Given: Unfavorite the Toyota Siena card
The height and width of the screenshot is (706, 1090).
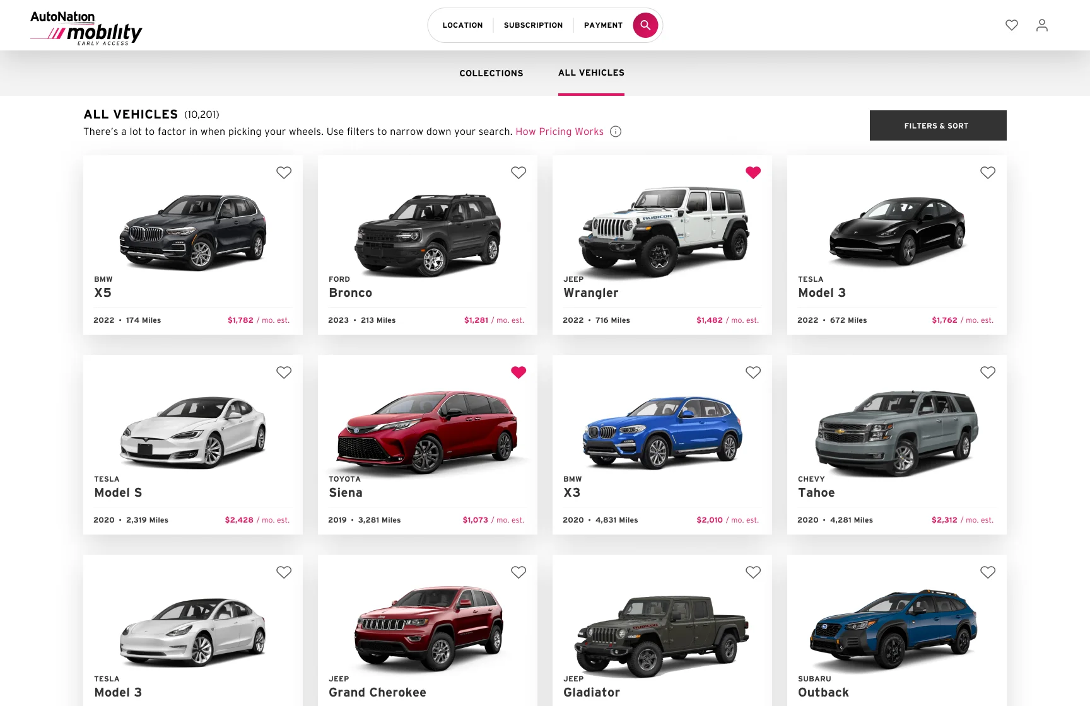Looking at the screenshot, I should (519, 373).
